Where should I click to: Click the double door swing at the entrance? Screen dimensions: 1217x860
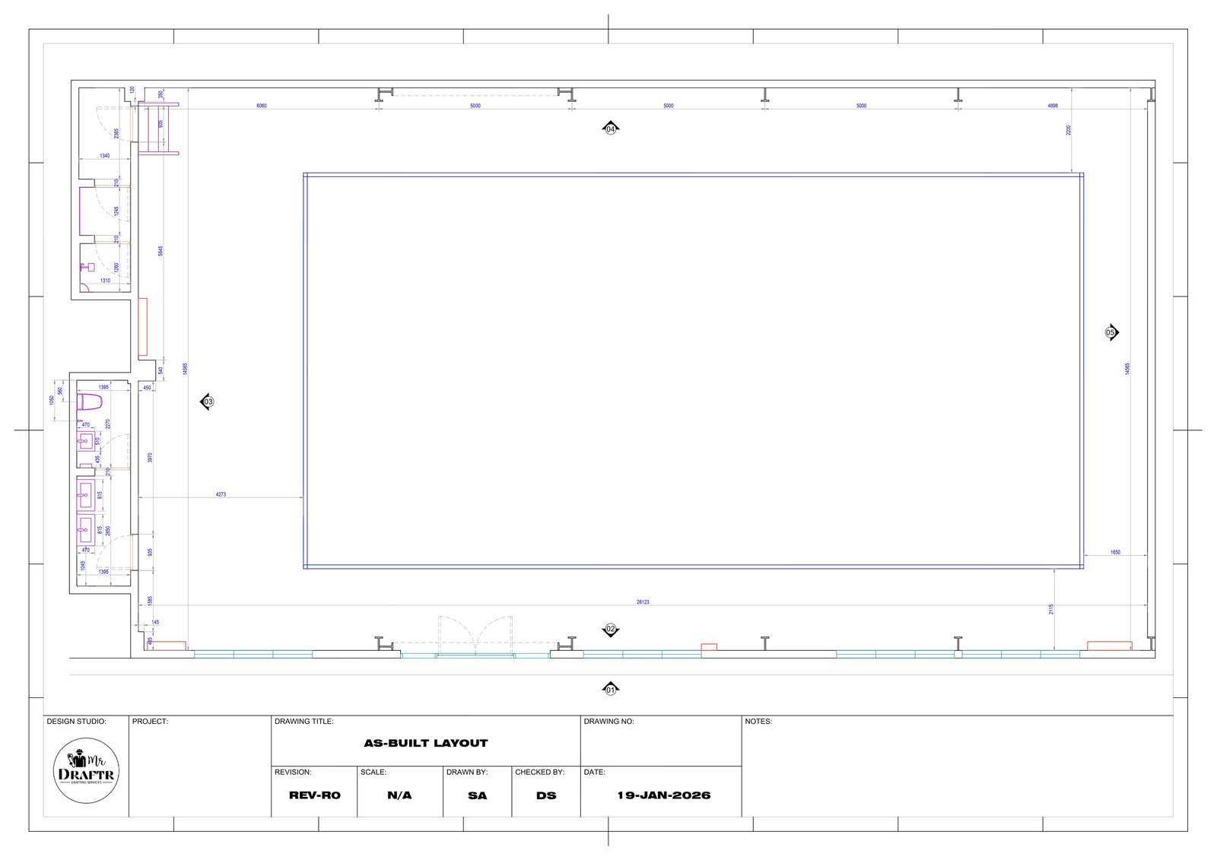tap(475, 635)
